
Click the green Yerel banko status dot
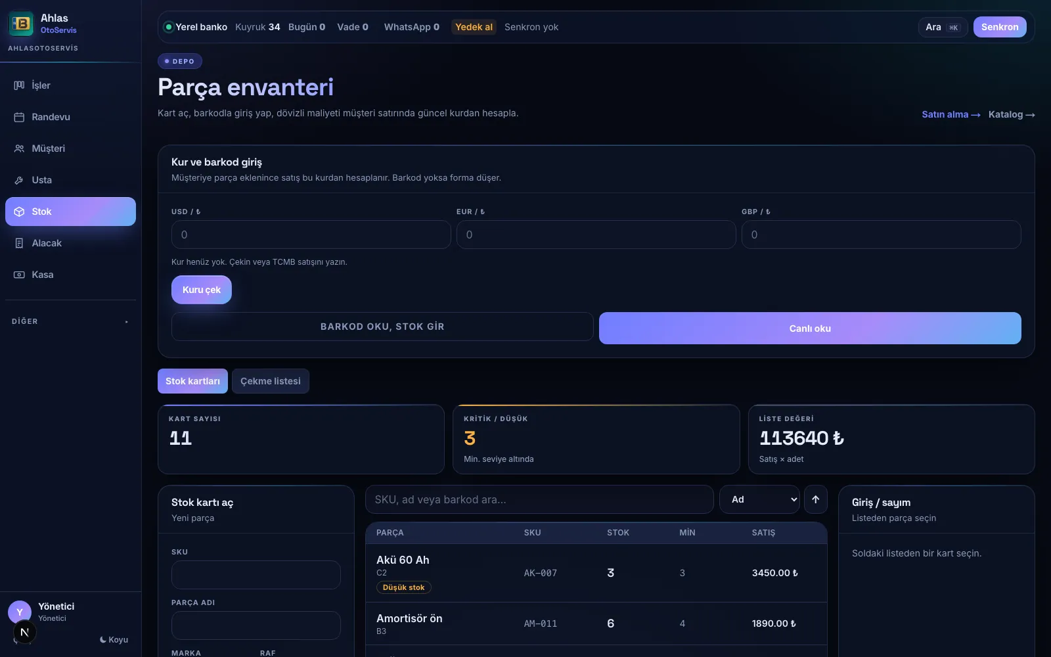click(169, 27)
